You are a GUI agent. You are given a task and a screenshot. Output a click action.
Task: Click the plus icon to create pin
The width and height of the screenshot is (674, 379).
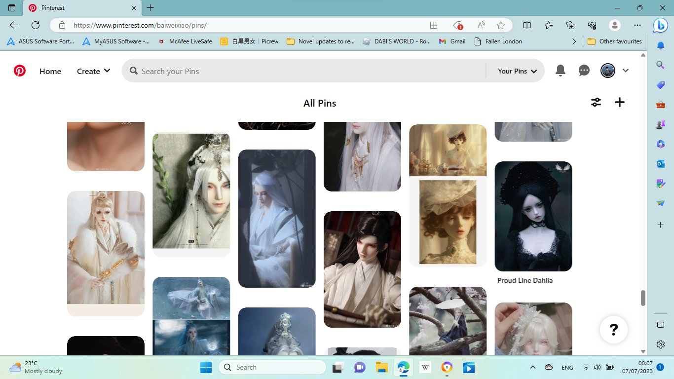click(x=620, y=102)
